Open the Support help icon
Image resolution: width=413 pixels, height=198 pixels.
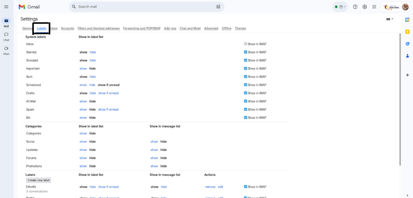(355, 7)
